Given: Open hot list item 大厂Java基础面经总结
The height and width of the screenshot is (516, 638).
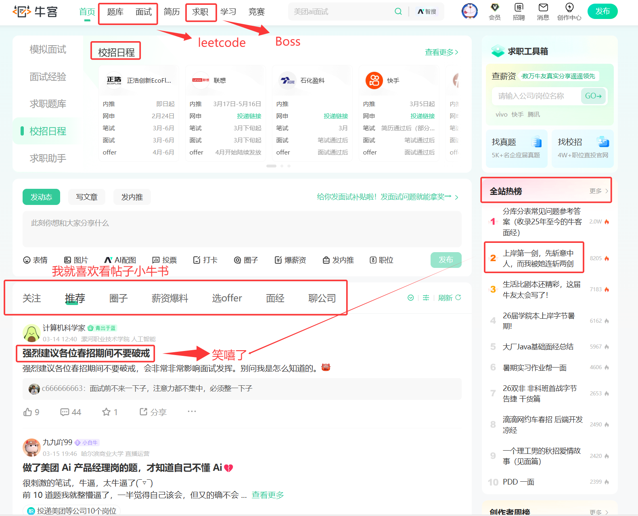Looking at the screenshot, I should pyautogui.click(x=538, y=347).
